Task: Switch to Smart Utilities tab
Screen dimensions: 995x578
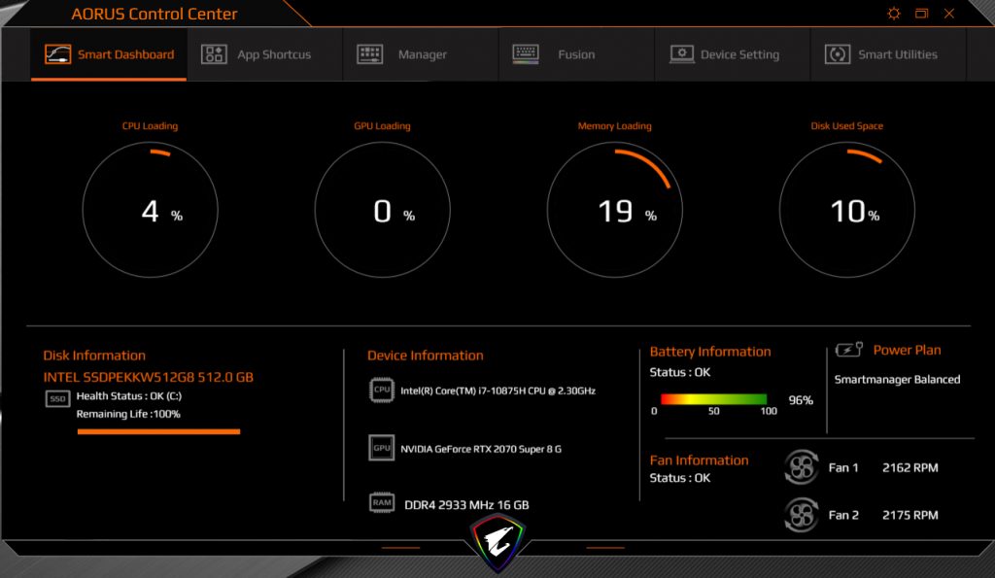Action: click(x=888, y=54)
